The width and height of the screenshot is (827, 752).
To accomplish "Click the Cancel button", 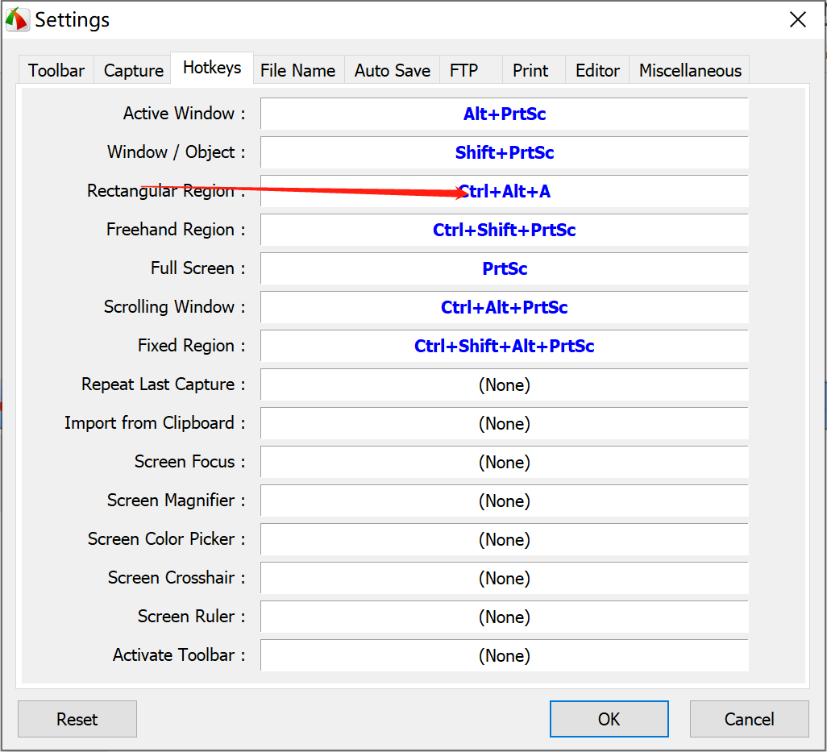I will pos(749,719).
